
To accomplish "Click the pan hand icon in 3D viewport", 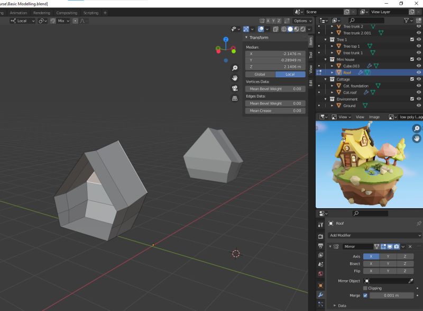I will tap(235, 78).
